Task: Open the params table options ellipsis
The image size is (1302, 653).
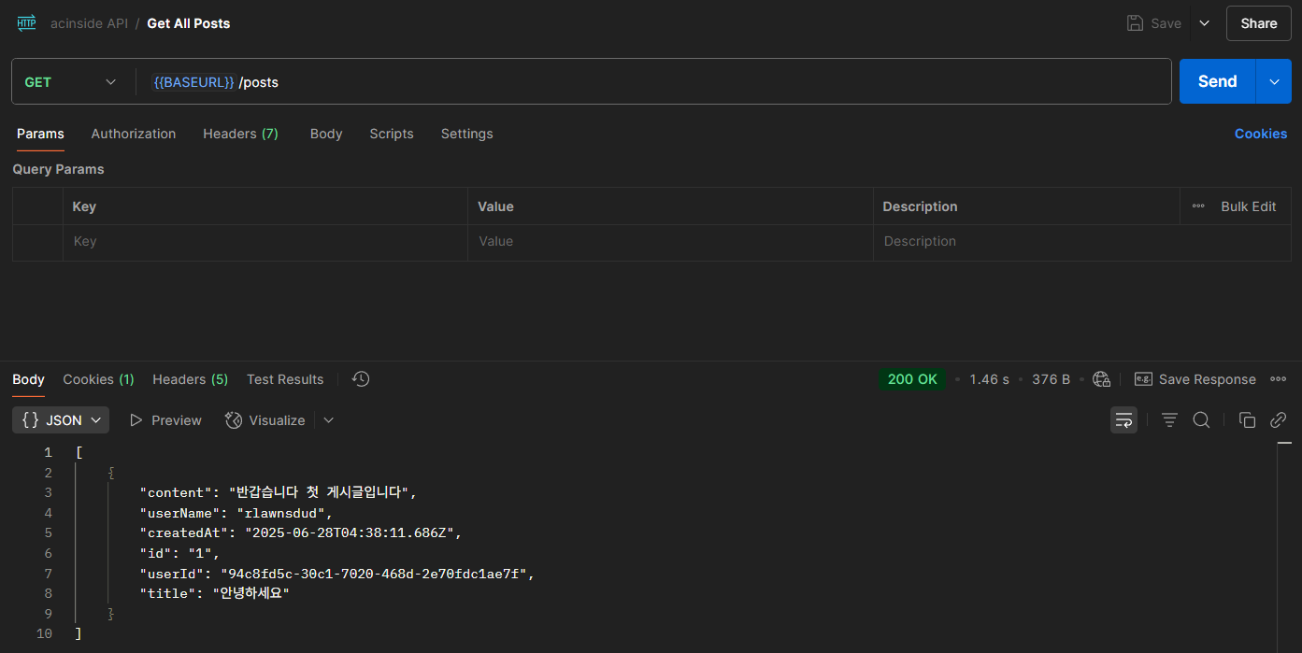Action: coord(1198,206)
